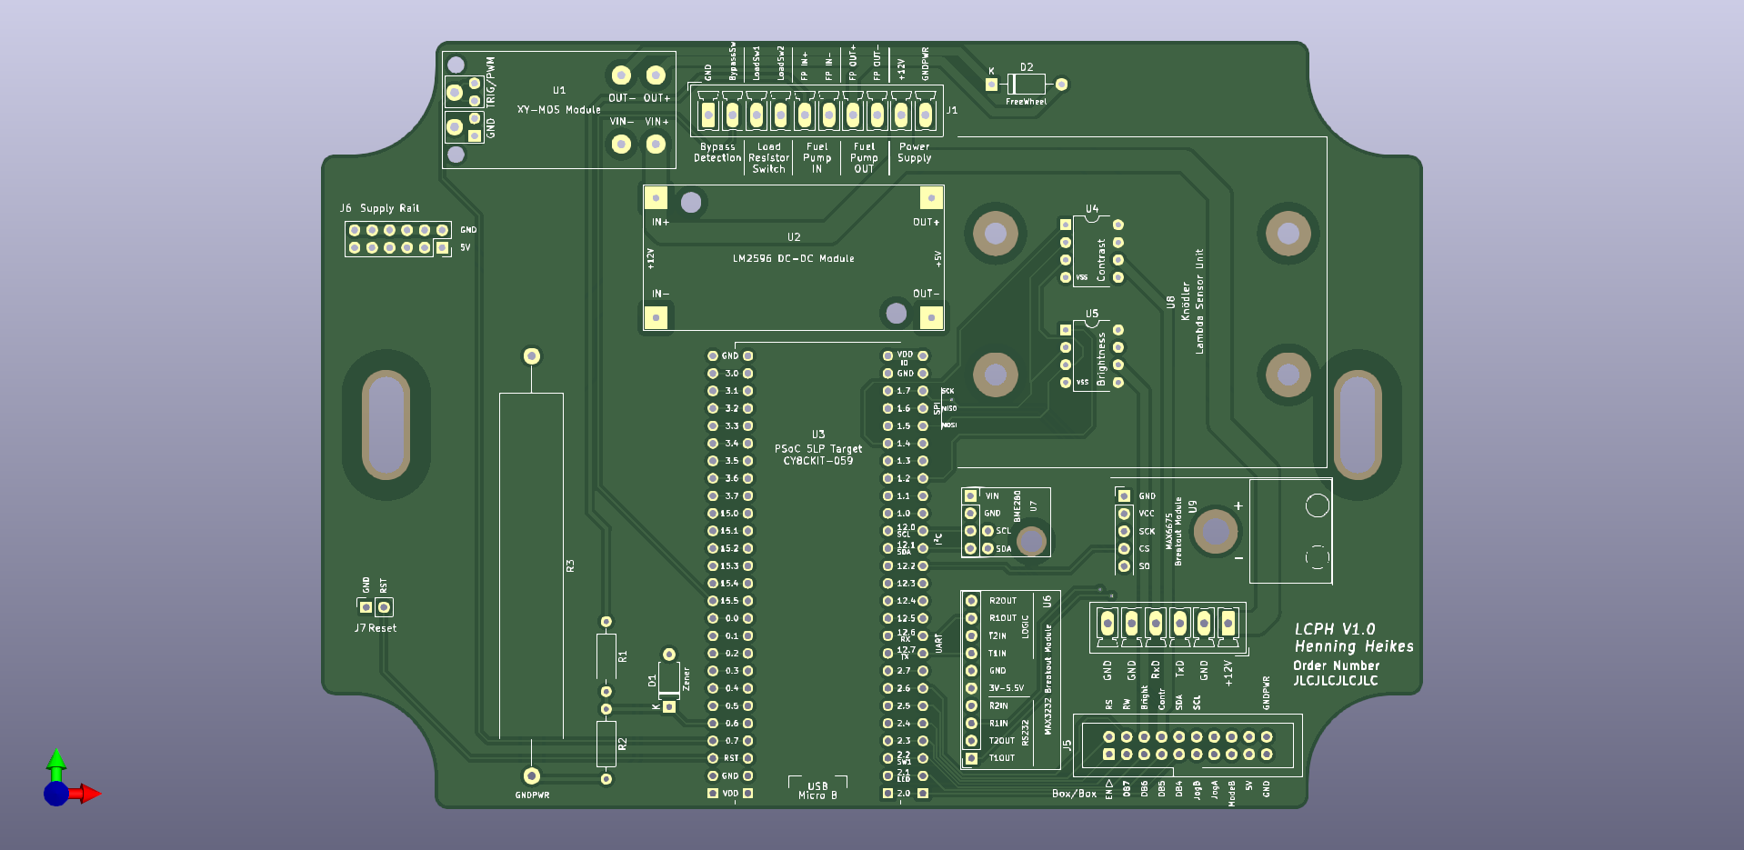This screenshot has height=850, width=1744.
Task: Click the USB Micro B label
Action: click(x=817, y=791)
